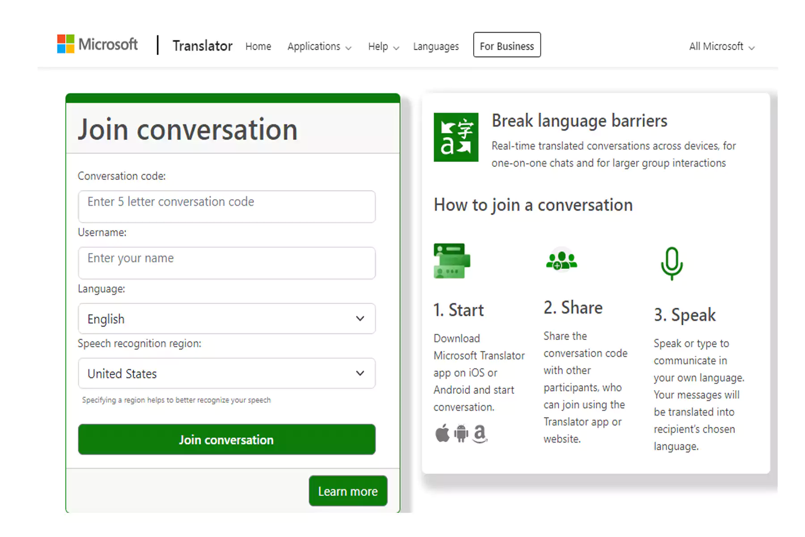This screenshot has width=805, height=537.
Task: Open the All Microsoft menu
Action: pyautogui.click(x=721, y=47)
